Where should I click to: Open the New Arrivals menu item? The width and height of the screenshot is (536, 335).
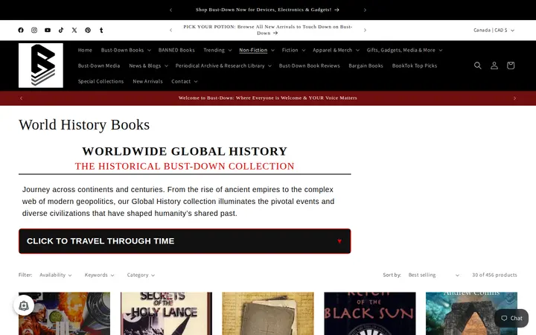147,81
